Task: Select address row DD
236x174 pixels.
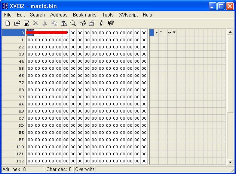Action: (13, 125)
